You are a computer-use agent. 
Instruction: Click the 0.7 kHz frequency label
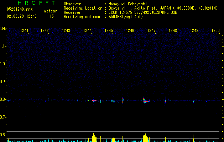3,117
